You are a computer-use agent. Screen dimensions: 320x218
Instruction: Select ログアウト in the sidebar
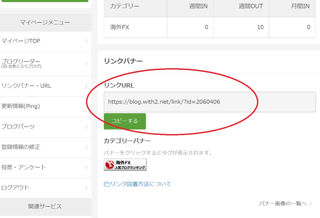click(x=46, y=188)
